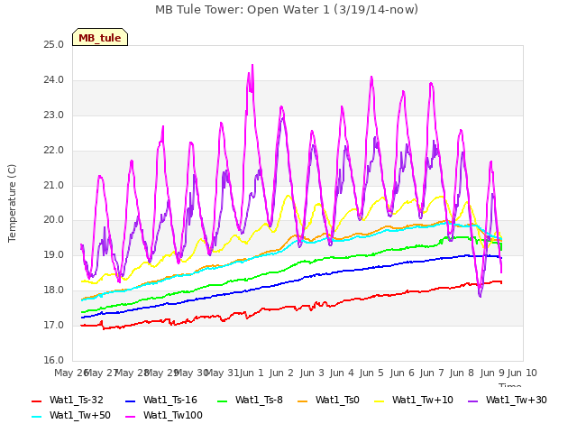Click the Wat1_Tw+10 legend label
577x433 pixels.
click(x=423, y=401)
